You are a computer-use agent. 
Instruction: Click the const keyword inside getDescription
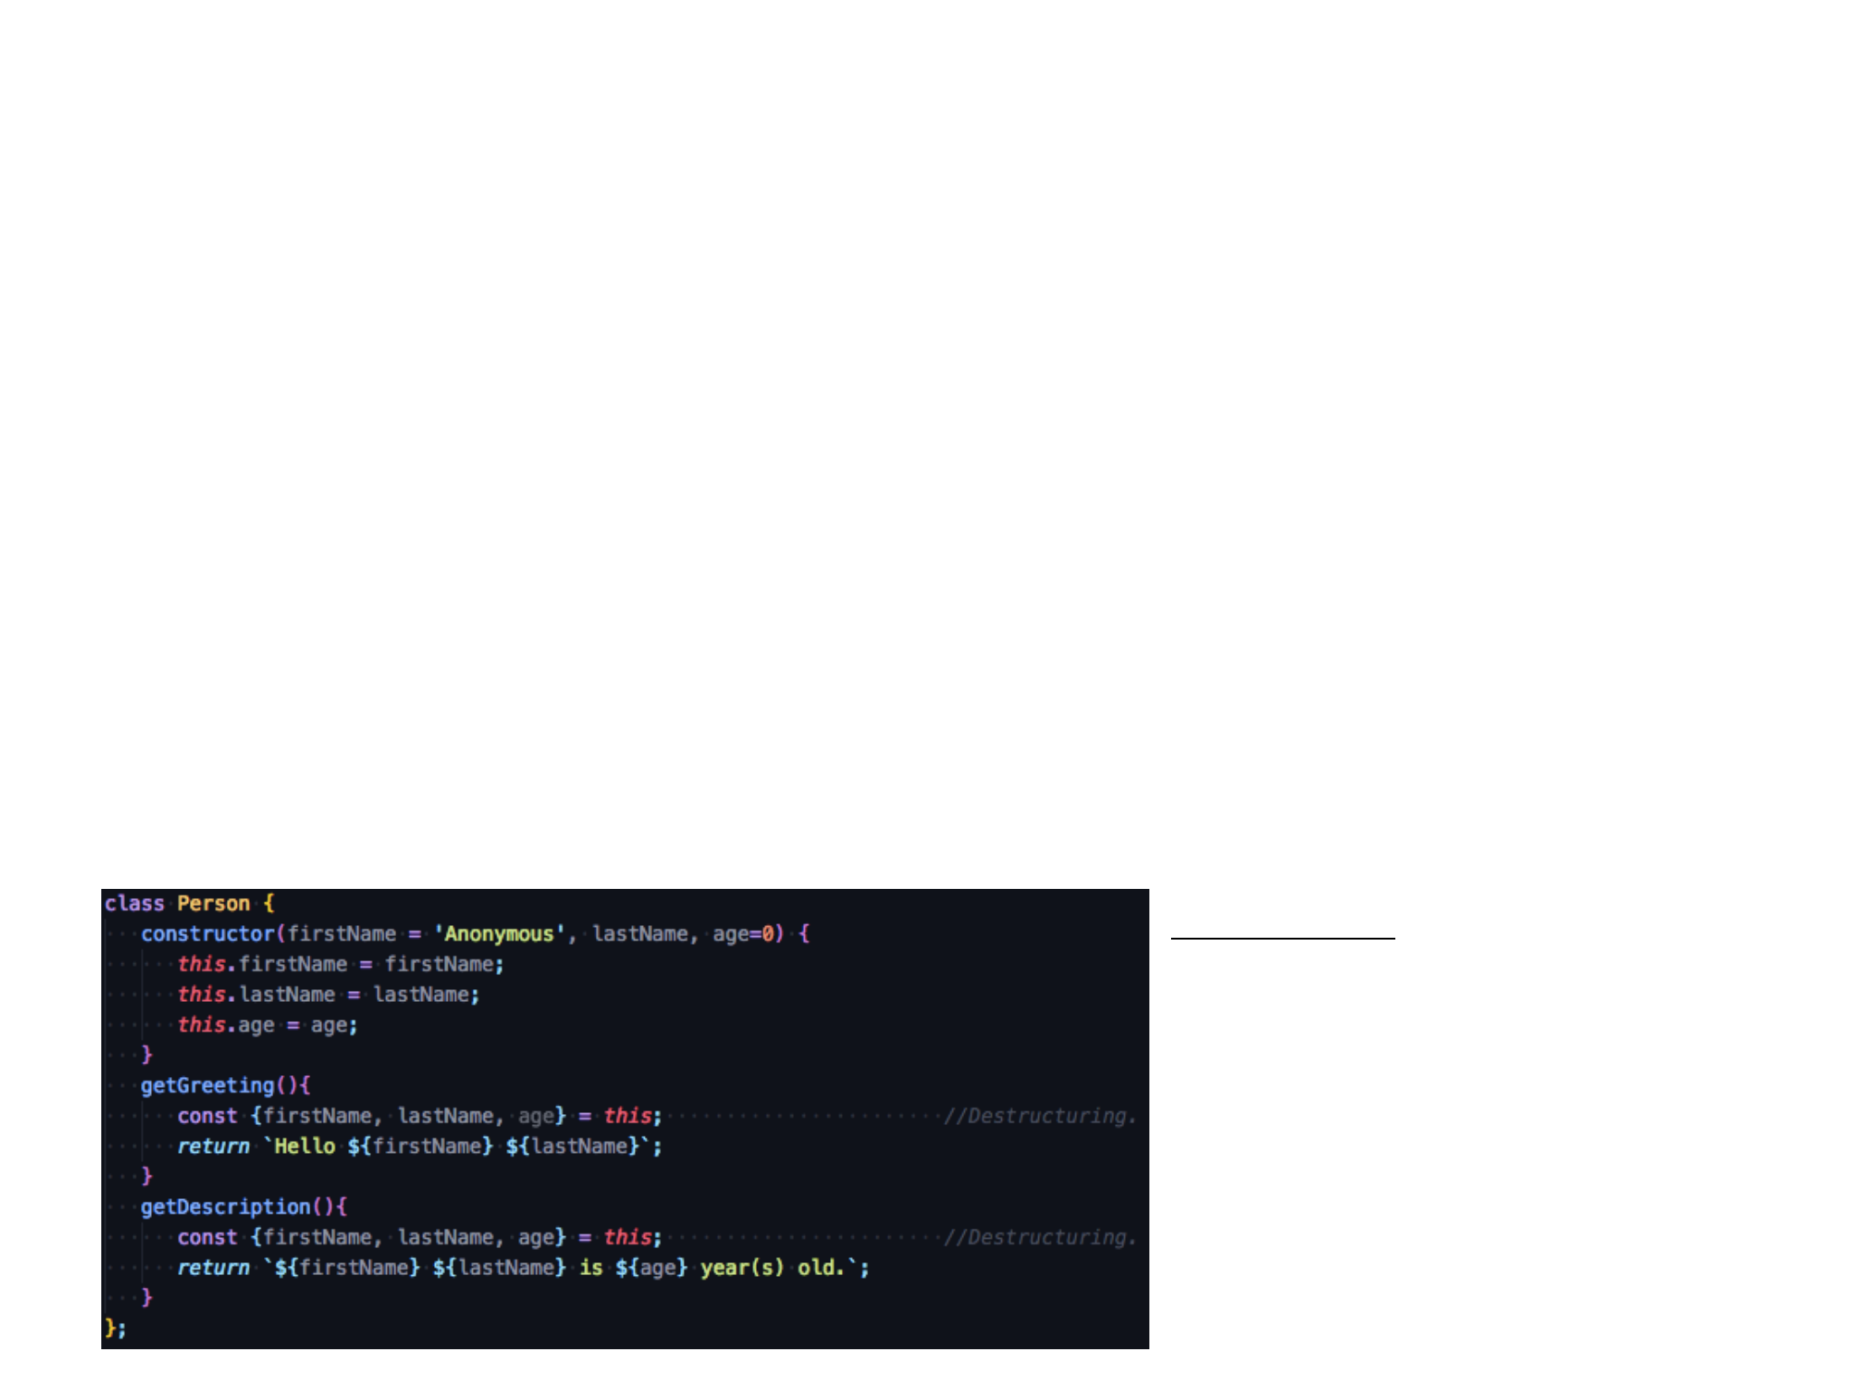207,1237
